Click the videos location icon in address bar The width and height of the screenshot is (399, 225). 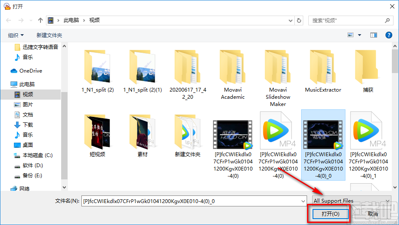click(51, 20)
